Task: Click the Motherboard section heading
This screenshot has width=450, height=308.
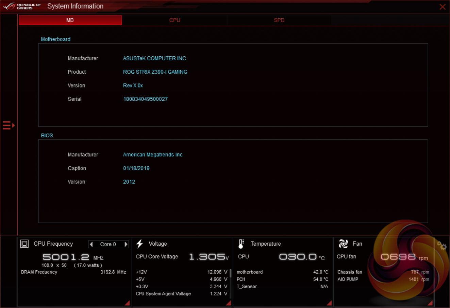Action: (56, 39)
